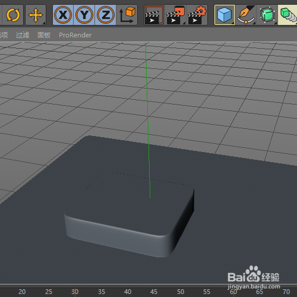Jump to frame 45 on timeline
297x297 pixels.
click(x=154, y=292)
